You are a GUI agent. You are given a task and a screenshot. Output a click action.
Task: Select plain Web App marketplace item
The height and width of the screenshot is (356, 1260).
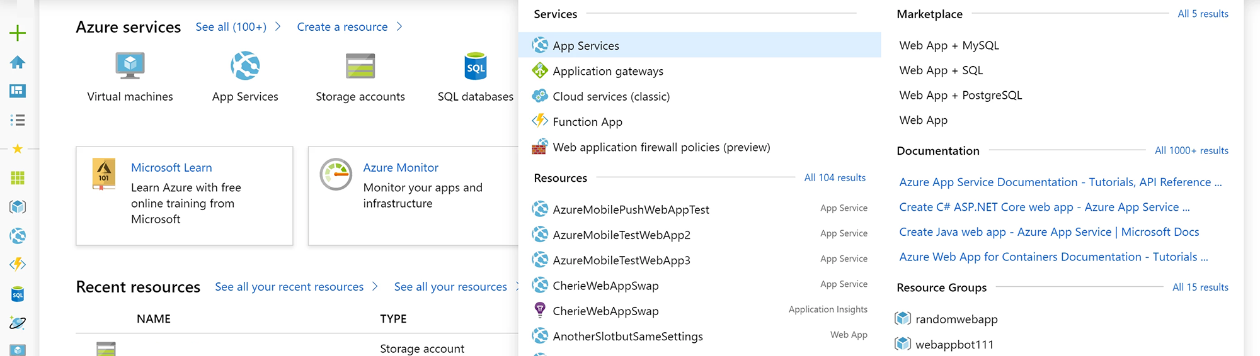tap(923, 120)
